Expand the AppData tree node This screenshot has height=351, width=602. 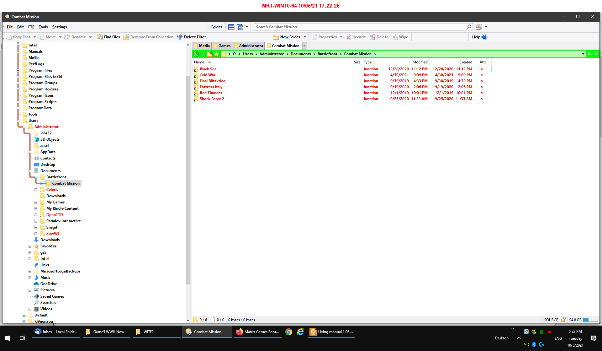30,152
